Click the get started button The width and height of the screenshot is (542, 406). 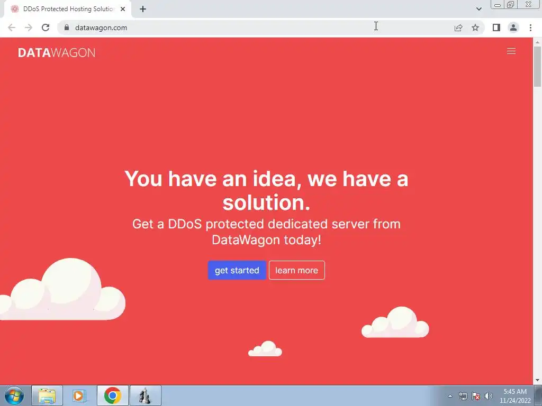click(x=237, y=270)
